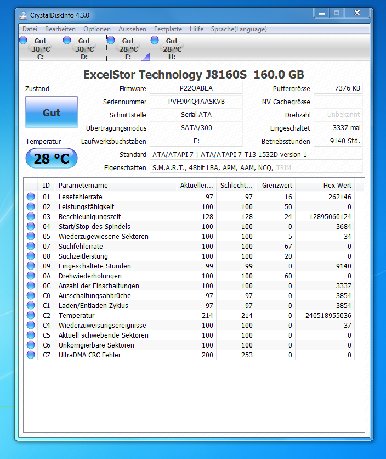Viewport: 386px width, 459px height.
Task: Click status orb for Wiederzugewiesene Sektoren
Action: coord(31,236)
